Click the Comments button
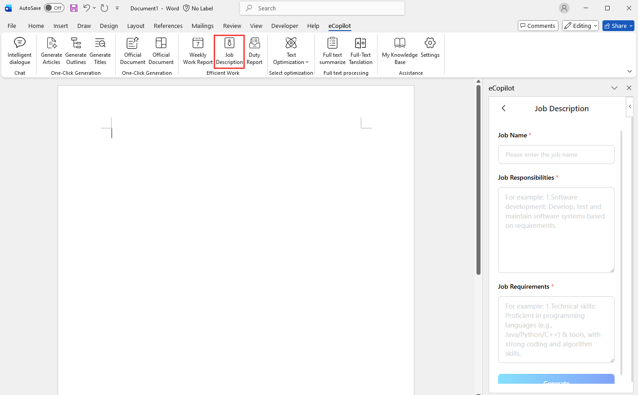638x395 pixels. click(538, 26)
